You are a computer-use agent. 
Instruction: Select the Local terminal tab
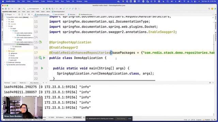pos(14,83)
